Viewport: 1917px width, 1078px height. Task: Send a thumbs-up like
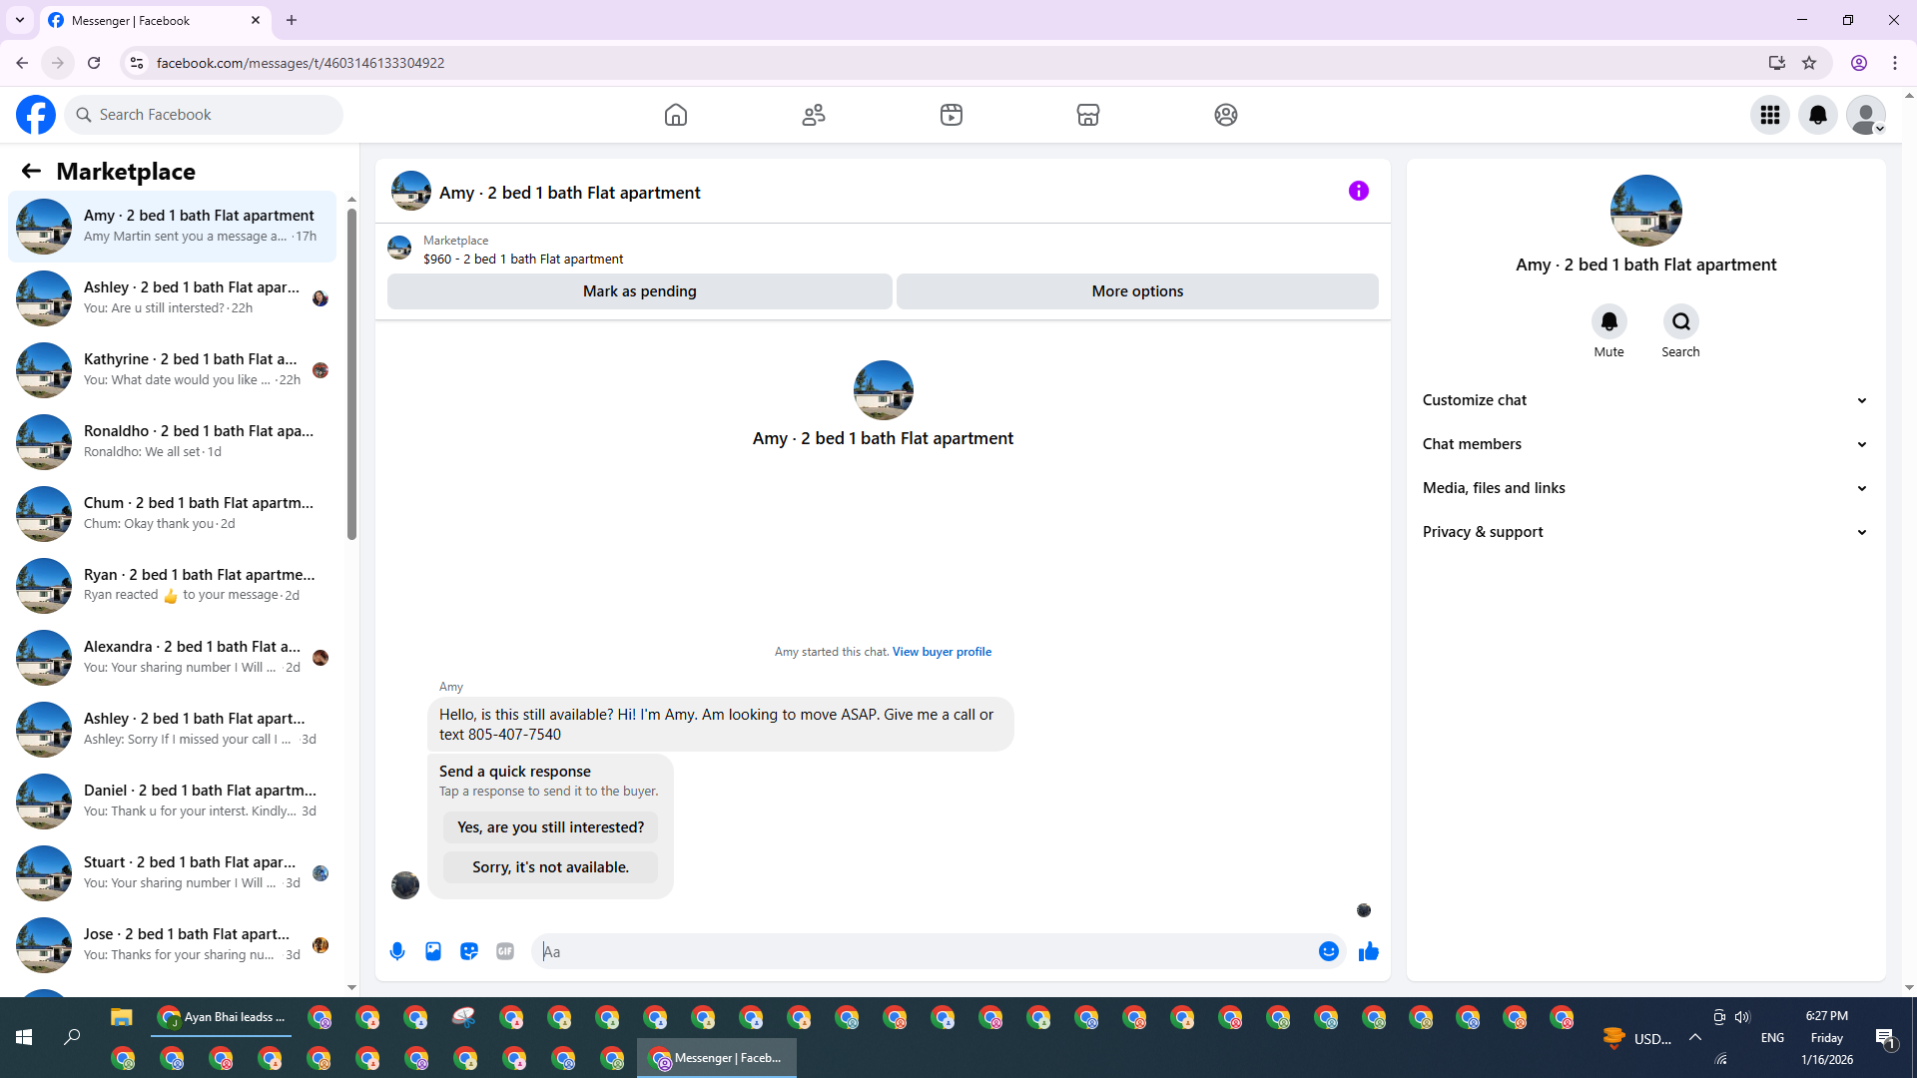tap(1369, 951)
